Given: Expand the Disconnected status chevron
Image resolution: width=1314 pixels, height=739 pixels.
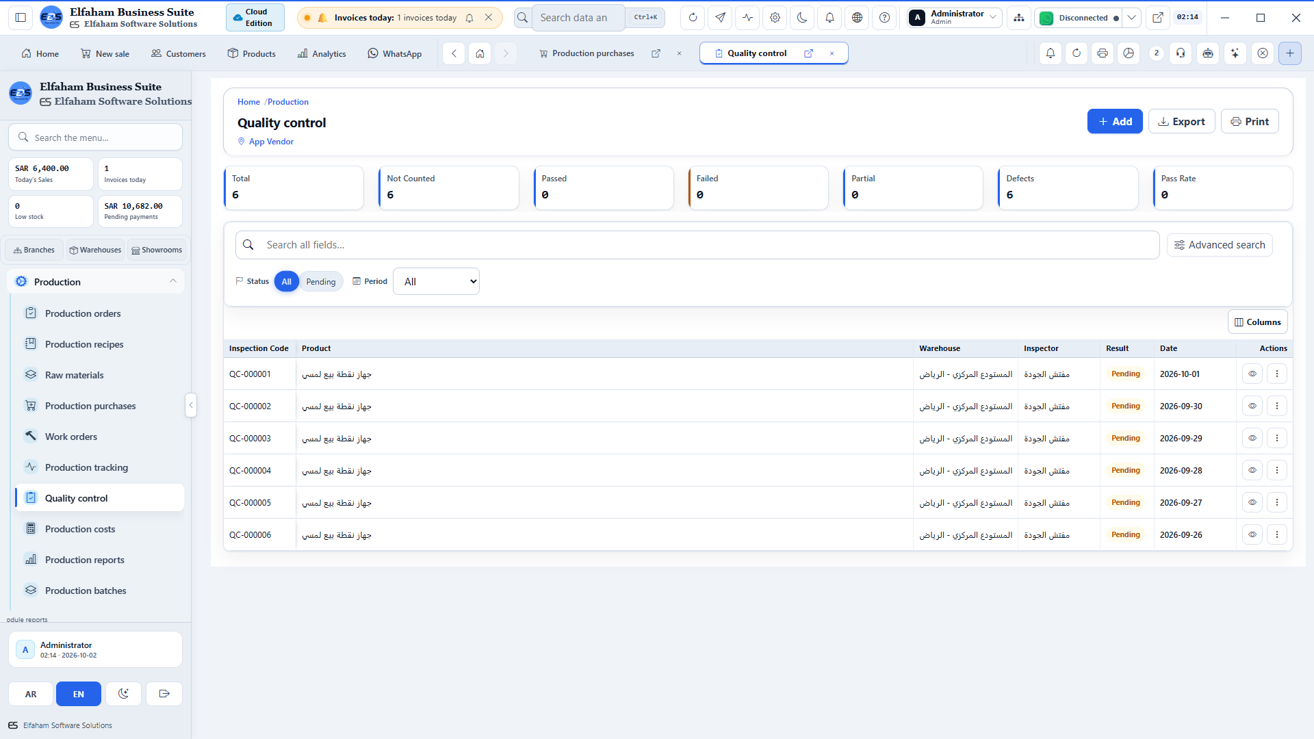Looking at the screenshot, I should coord(1131,18).
